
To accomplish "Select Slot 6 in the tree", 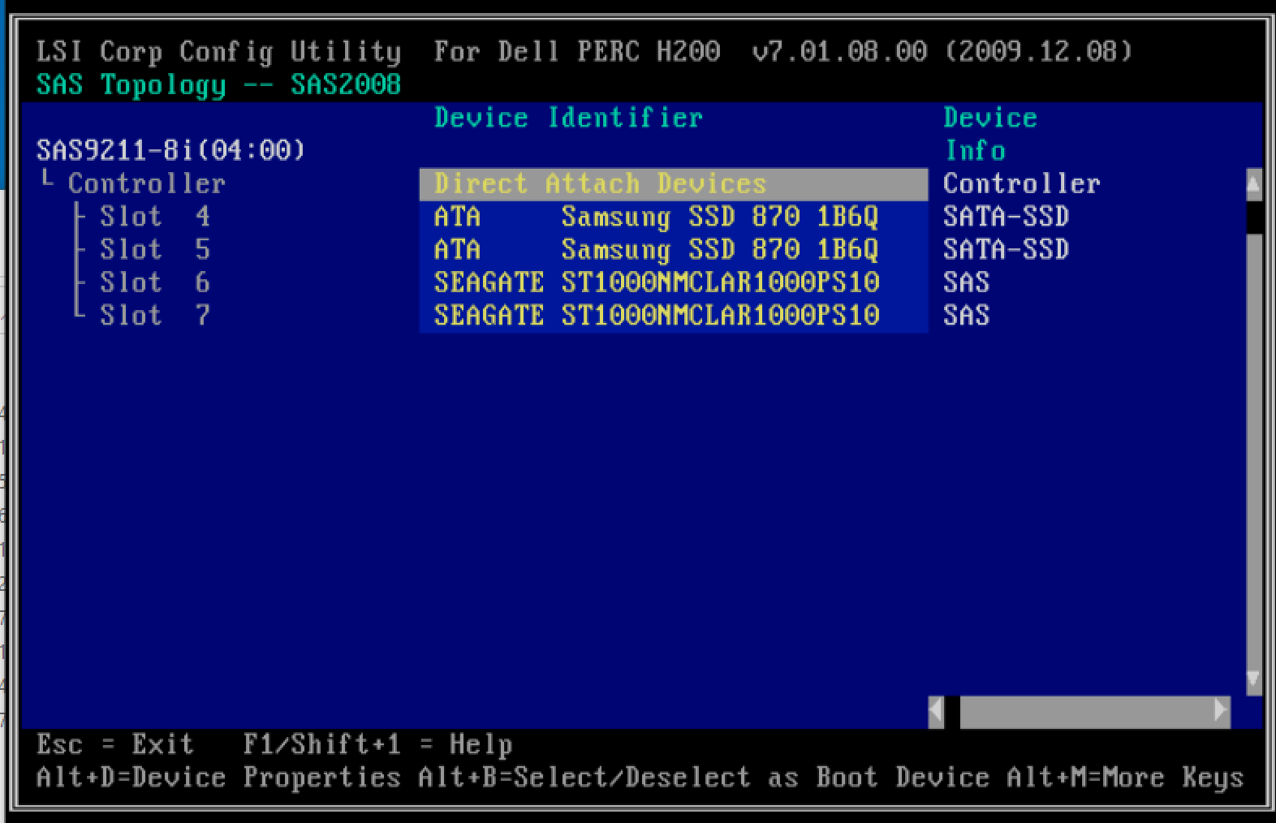I will click(155, 282).
